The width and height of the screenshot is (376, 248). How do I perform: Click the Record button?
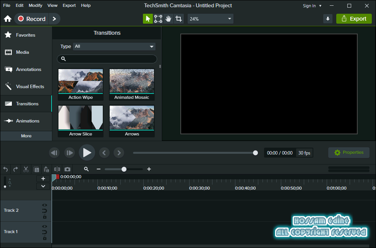tap(32, 19)
